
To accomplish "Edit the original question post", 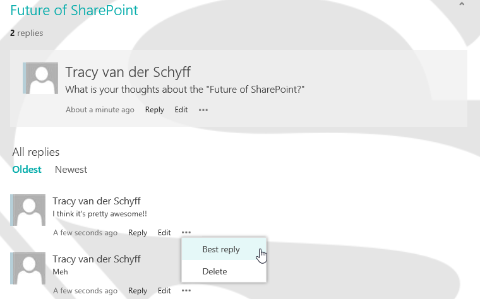I will click(x=181, y=110).
